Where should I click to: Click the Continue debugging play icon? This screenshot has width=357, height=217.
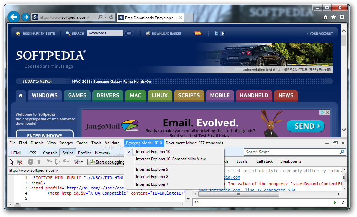click(30, 162)
